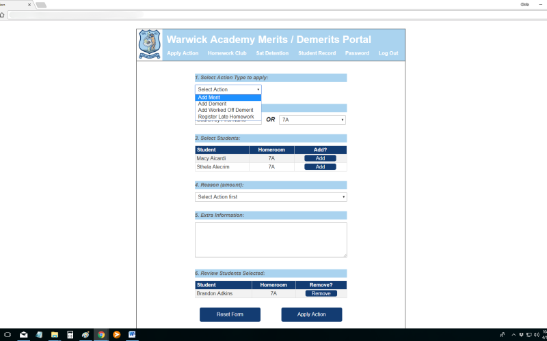Open Microsoft Word from the taskbar
The height and width of the screenshot is (341, 547).
coord(132,335)
